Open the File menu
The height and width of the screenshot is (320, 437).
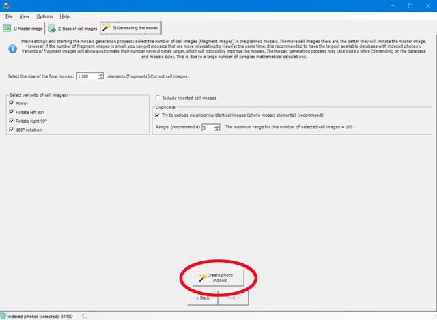9,16
